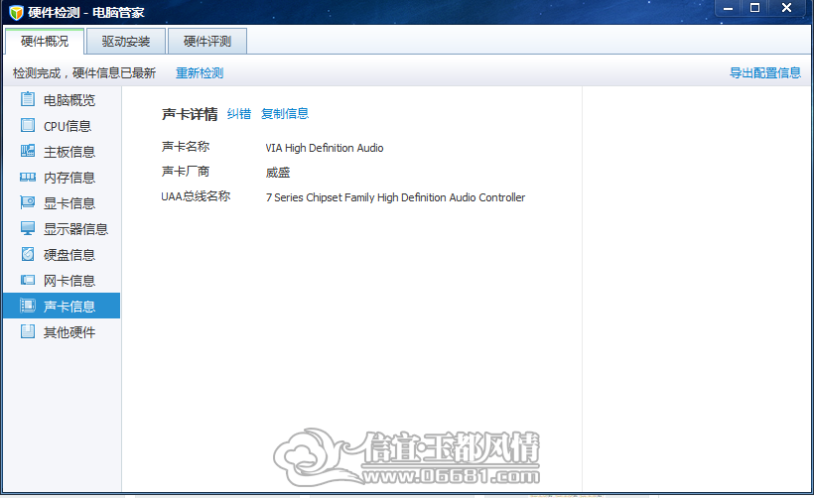
Task: Click the text VIA High Definition Audio
Action: (x=325, y=148)
